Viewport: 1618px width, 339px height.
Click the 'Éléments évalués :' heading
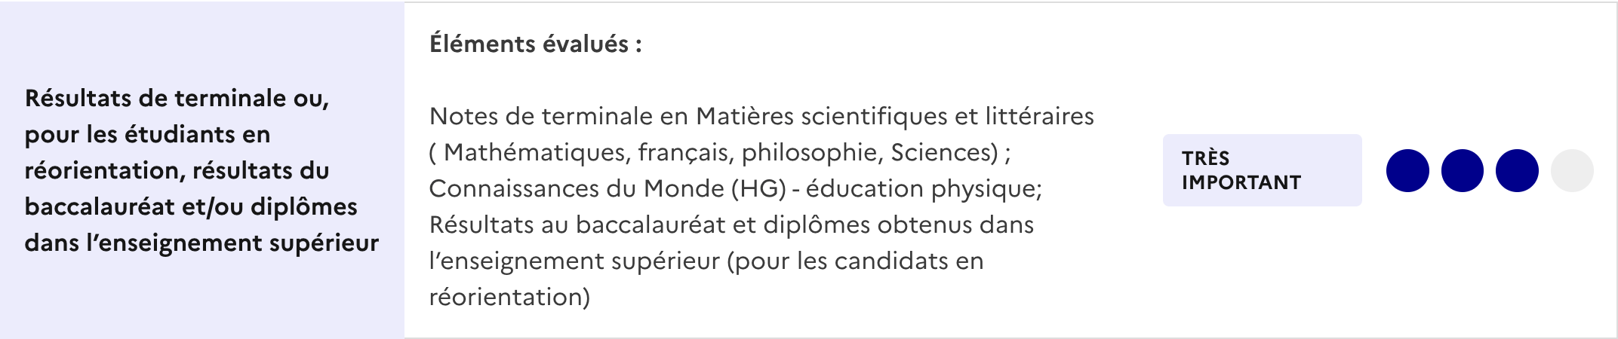click(536, 44)
